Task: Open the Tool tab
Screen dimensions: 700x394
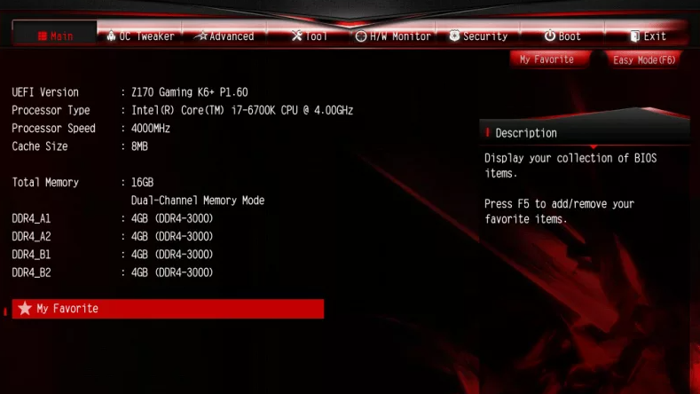Action: tap(309, 35)
